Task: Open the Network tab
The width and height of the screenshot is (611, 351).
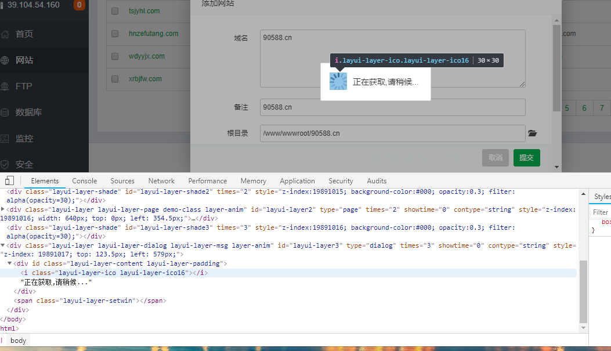Action: (x=161, y=181)
